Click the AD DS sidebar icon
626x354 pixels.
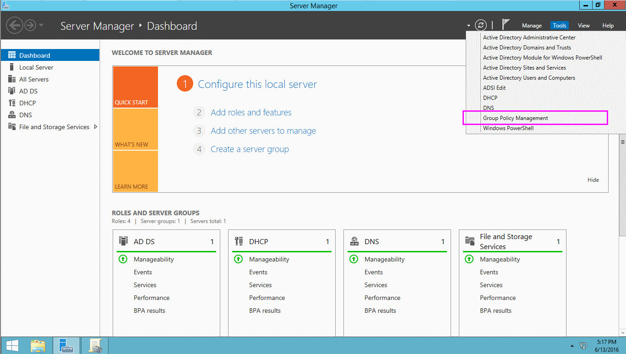pyautogui.click(x=12, y=91)
